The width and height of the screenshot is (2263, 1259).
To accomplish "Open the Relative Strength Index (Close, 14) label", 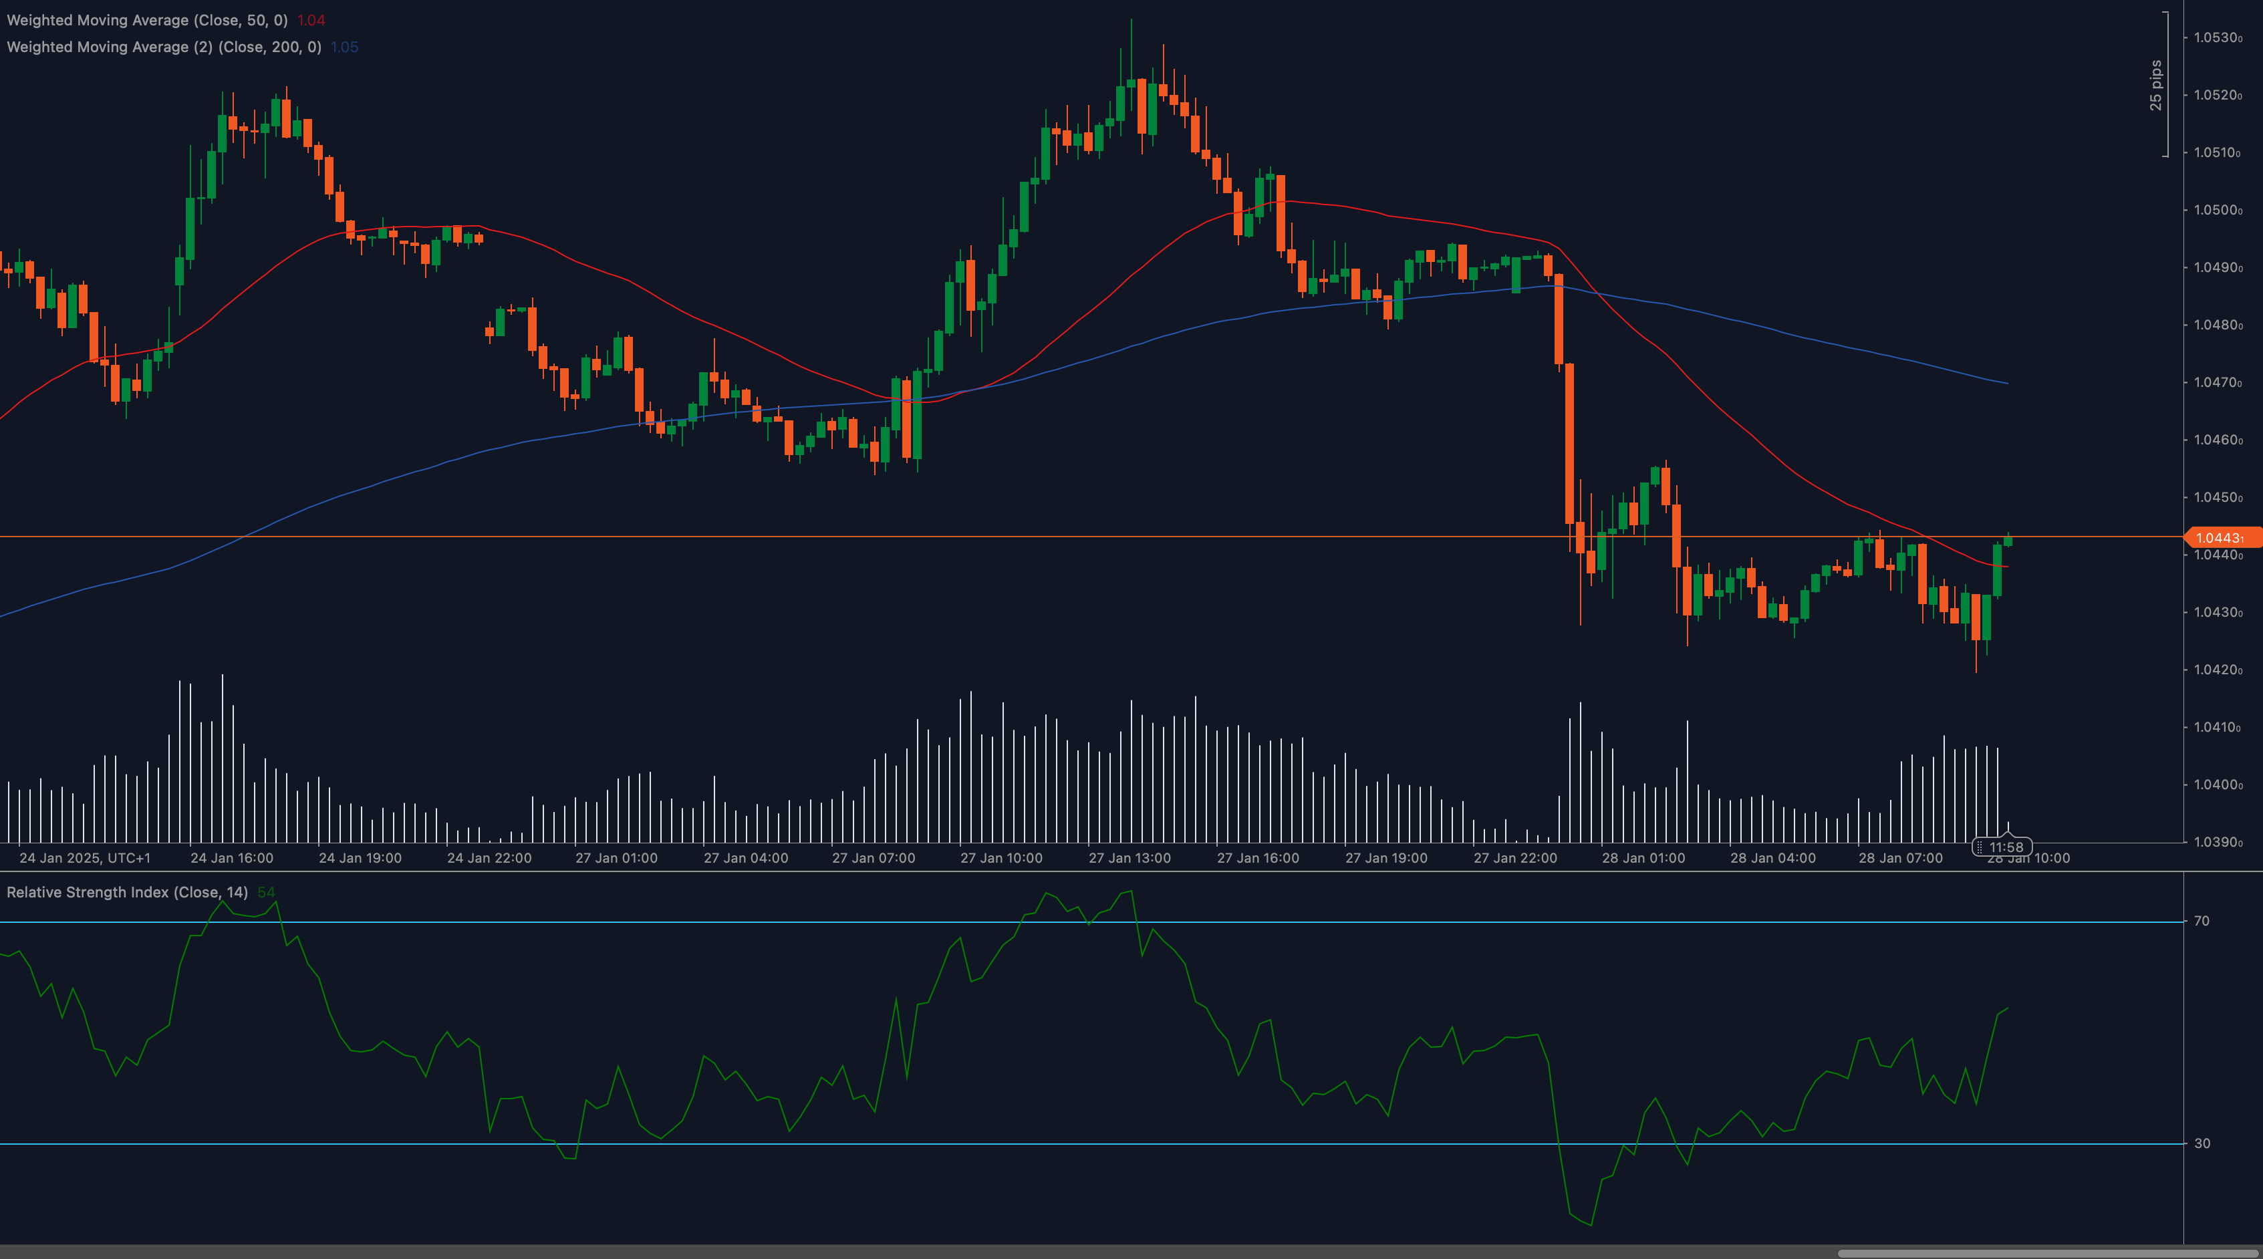I will click(x=128, y=891).
